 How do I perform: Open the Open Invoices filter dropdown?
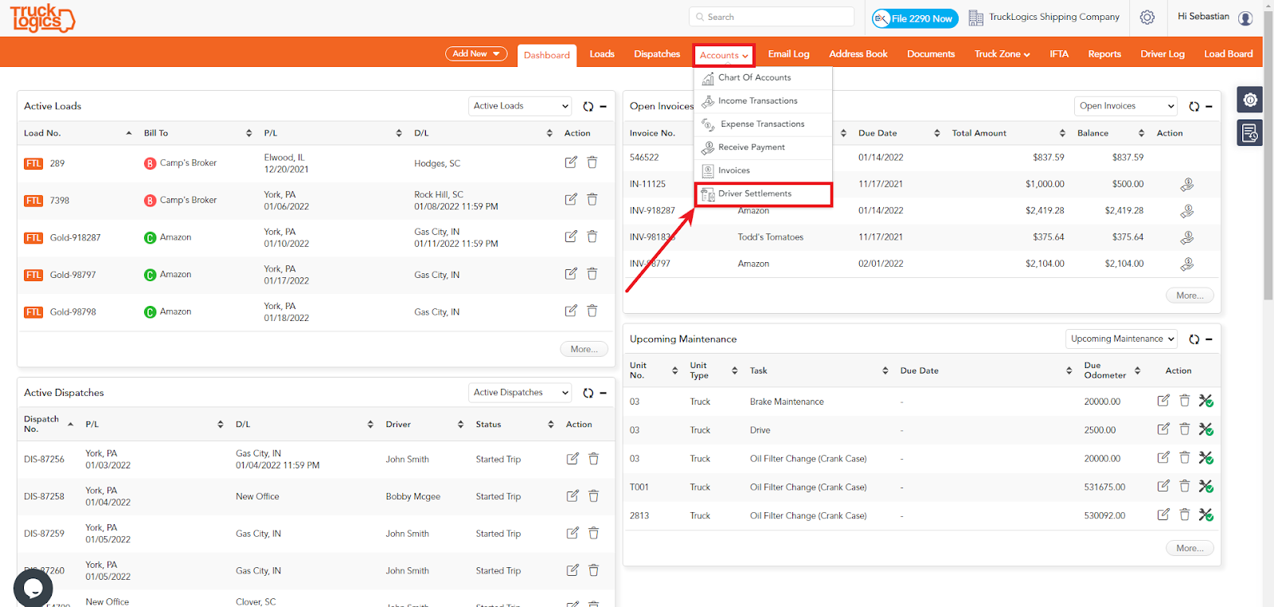pos(1126,106)
